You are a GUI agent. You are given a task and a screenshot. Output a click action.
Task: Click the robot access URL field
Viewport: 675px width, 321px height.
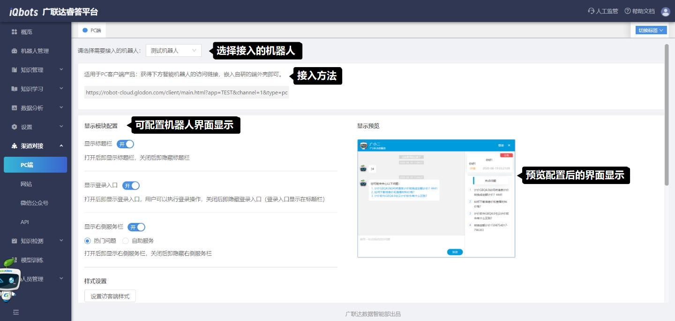pos(187,92)
